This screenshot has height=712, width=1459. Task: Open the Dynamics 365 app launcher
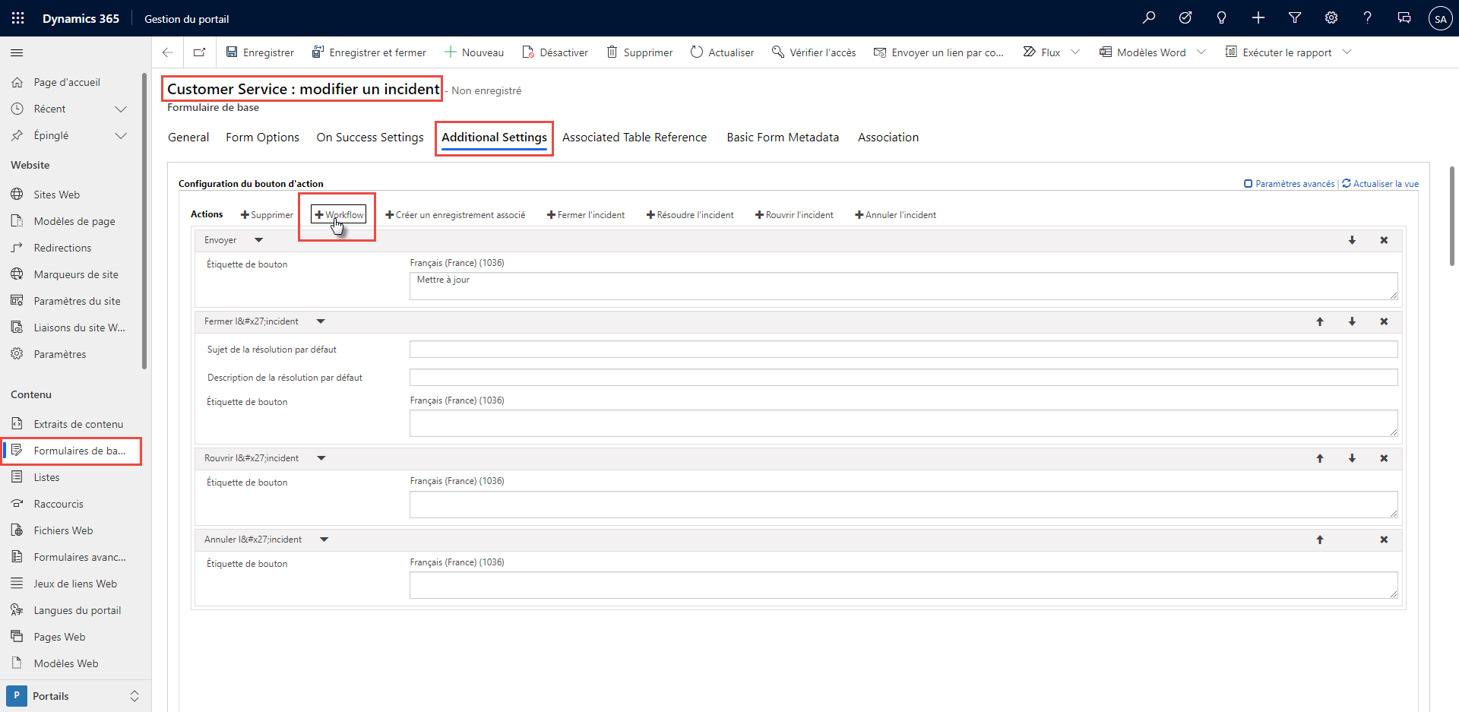click(17, 18)
